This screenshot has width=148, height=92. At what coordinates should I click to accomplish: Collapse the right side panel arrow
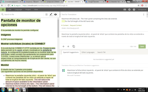pyautogui.click(x=147, y=14)
